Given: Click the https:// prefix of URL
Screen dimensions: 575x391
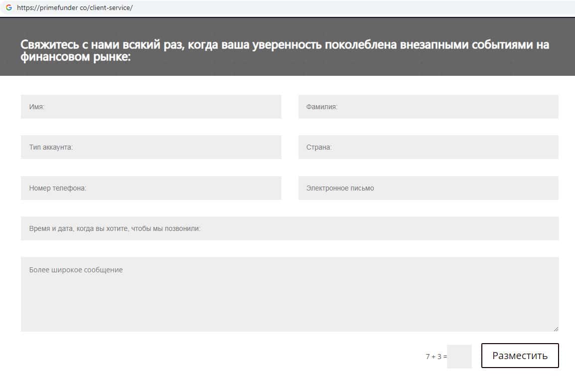Looking at the screenshot, I should click(x=25, y=8).
